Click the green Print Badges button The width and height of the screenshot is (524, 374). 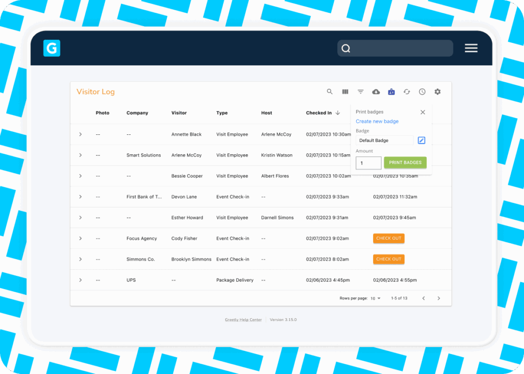click(x=405, y=162)
